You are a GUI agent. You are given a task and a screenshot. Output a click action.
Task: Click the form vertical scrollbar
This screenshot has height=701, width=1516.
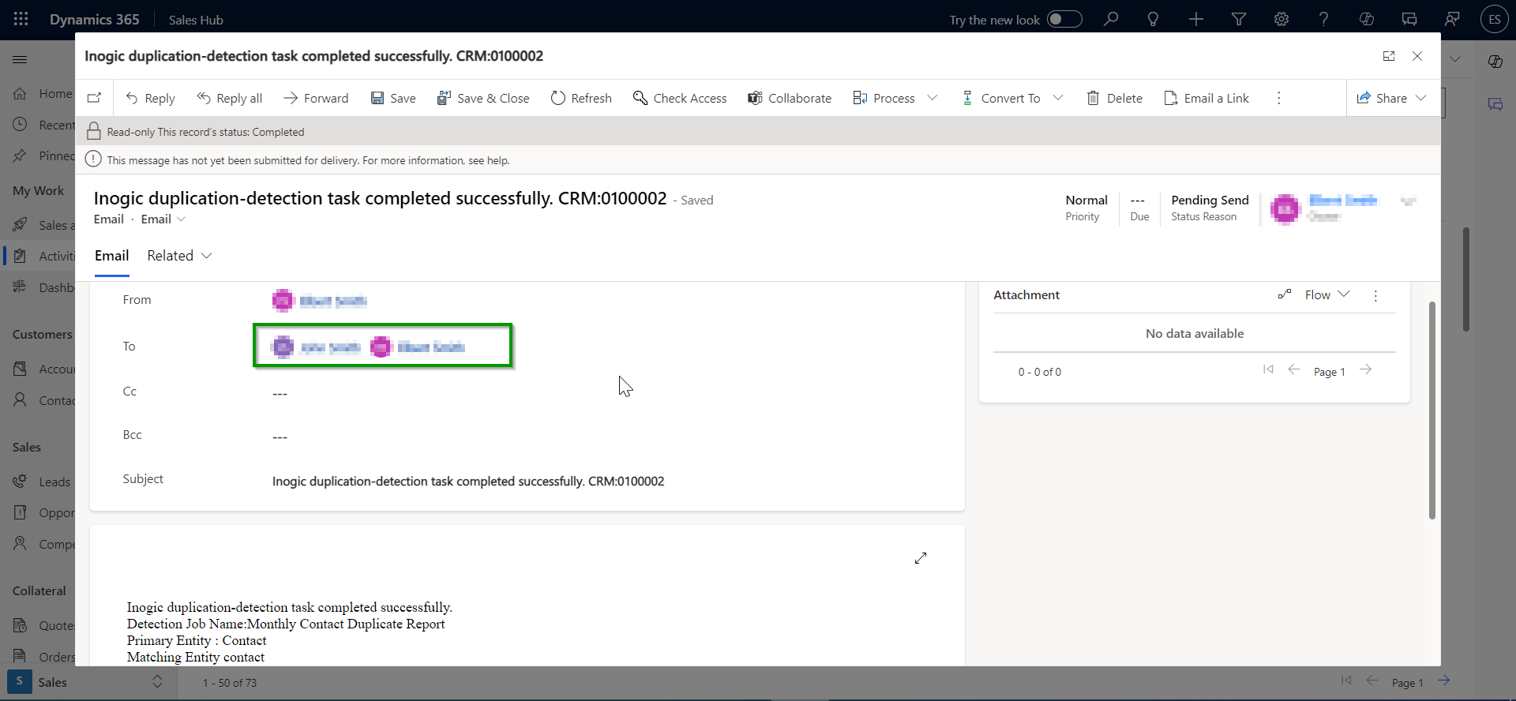(x=1432, y=410)
